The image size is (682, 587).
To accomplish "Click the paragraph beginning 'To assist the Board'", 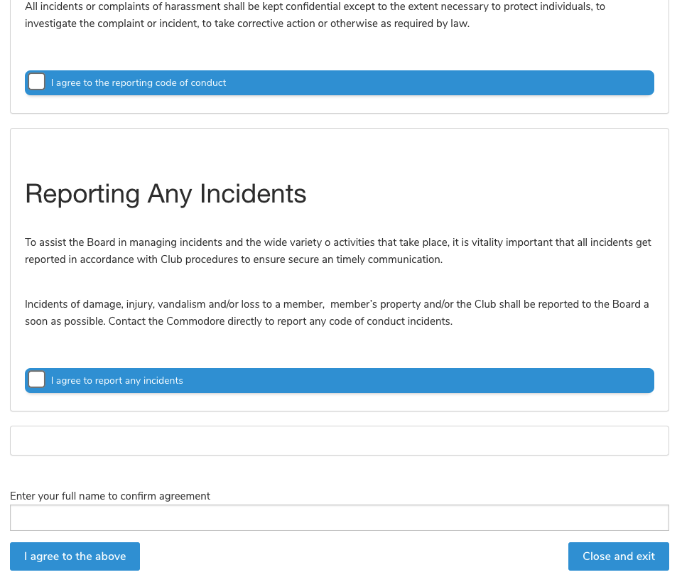I will [x=337, y=251].
